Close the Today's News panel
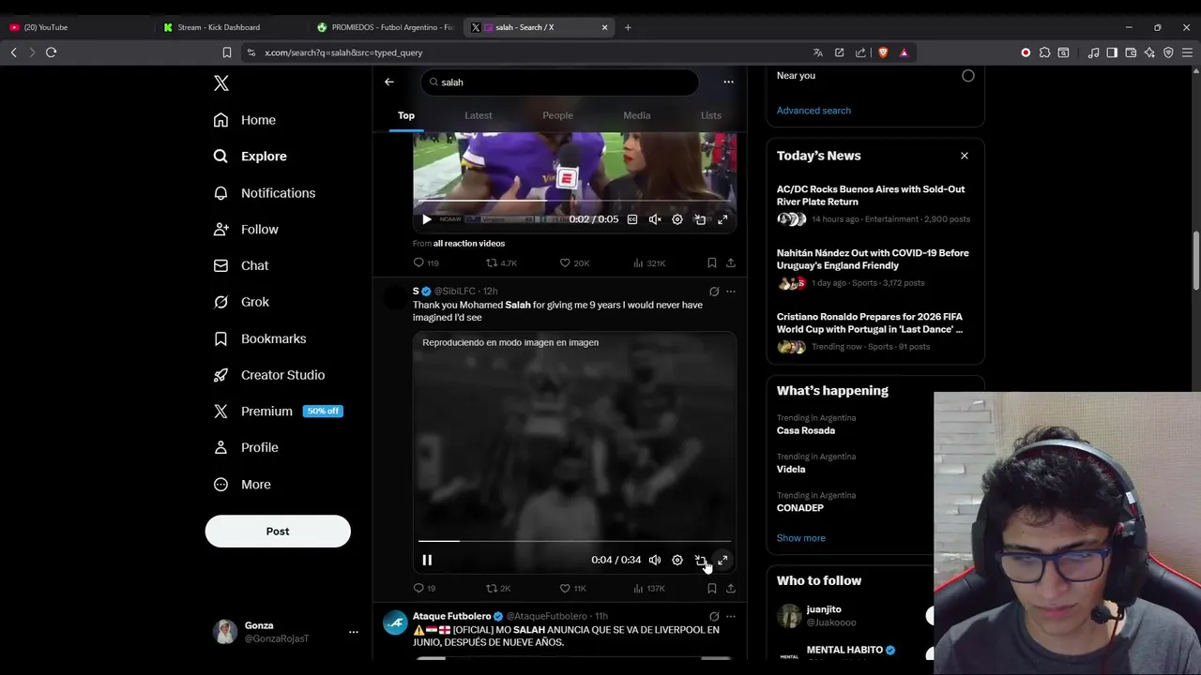This screenshot has height=675, width=1201. pos(964,156)
